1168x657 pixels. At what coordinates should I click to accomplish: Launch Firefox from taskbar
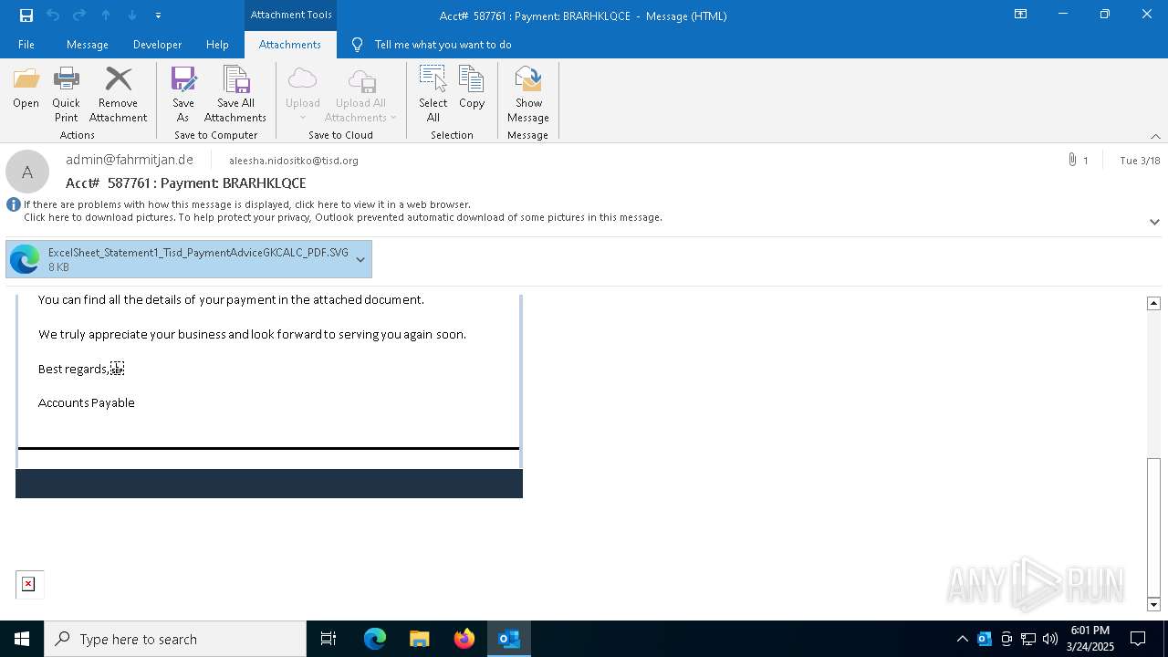[x=464, y=639]
